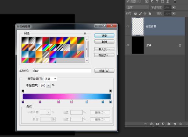Click 新建(W) to create gradient preset
Image resolution: width=188 pixels, height=137 pixels.
[104, 71]
